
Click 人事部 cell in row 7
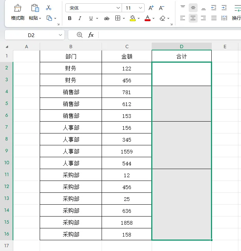click(71, 128)
